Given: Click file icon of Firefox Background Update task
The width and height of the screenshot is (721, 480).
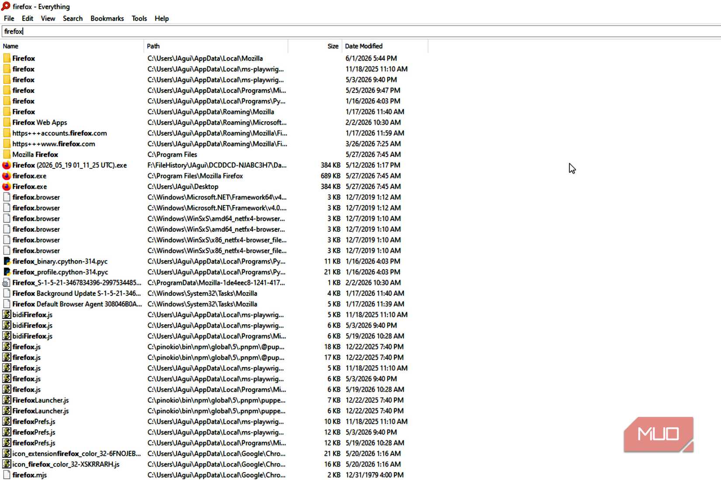Looking at the screenshot, I should click(7, 293).
